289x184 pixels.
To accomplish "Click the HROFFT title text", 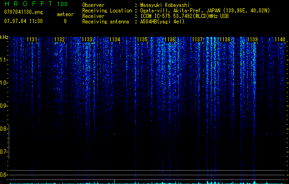I will (28, 4).
